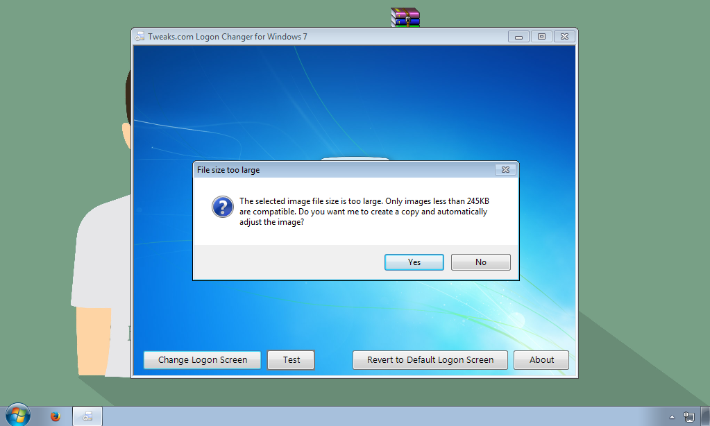Click the blue question mark icon
This screenshot has height=426, width=710.
click(222, 207)
